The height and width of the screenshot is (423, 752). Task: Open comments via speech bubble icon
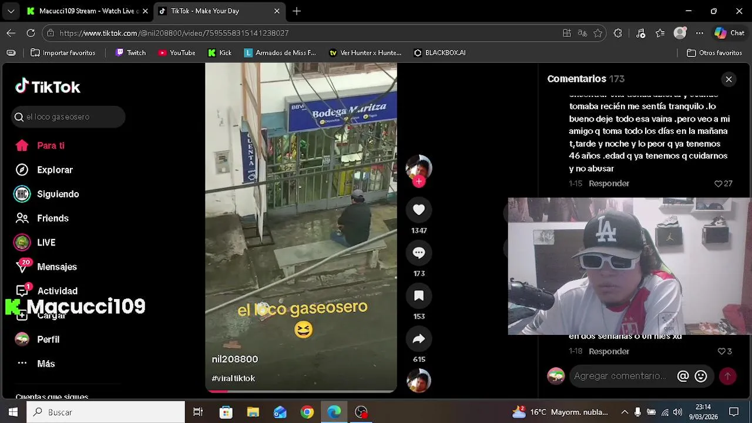tap(419, 253)
